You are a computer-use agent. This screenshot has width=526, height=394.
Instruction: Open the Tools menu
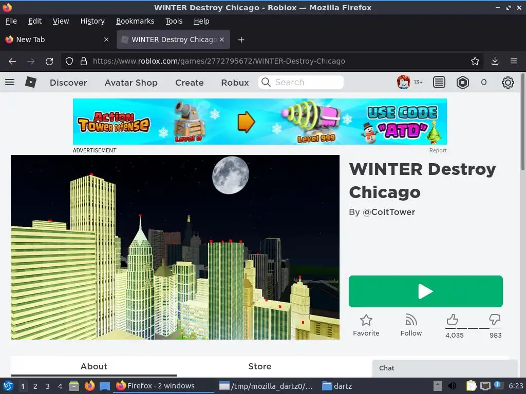[x=174, y=21]
